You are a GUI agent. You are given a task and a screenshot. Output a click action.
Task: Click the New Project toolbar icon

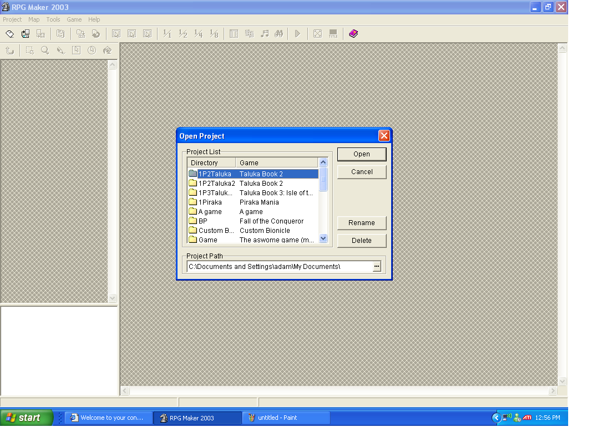coord(10,34)
